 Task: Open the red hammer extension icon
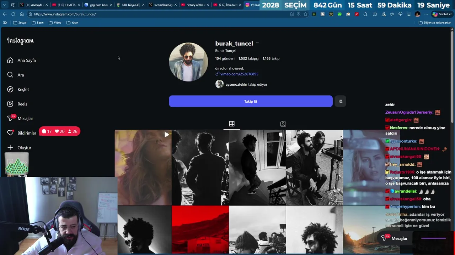pos(357,14)
